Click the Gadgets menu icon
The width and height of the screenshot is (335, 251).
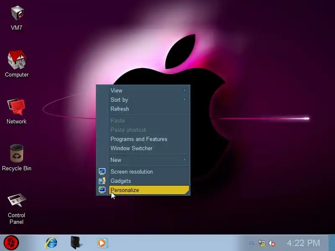pyautogui.click(x=102, y=181)
